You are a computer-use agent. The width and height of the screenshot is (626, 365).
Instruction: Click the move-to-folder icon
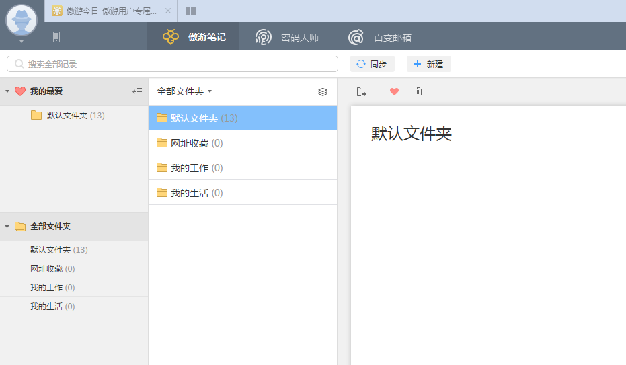(362, 91)
